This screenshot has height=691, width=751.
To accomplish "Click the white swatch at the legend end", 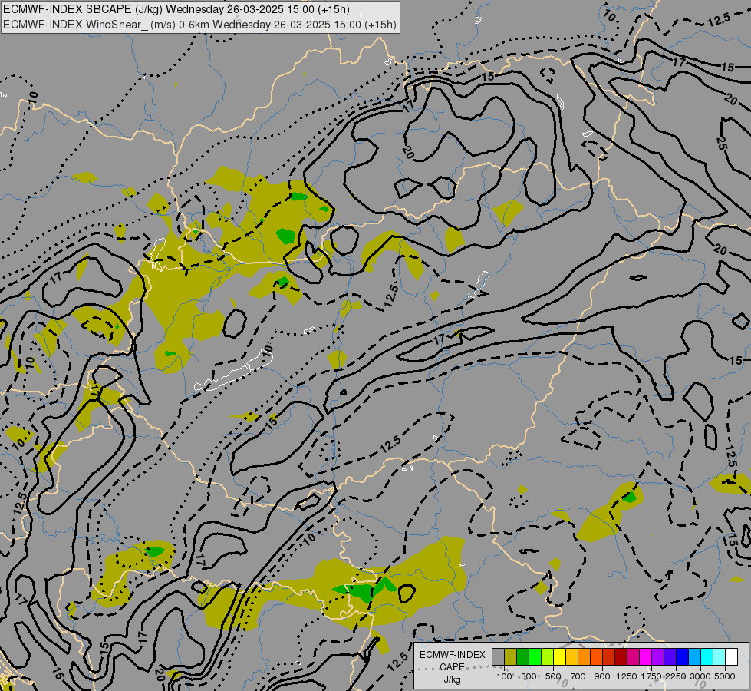I will (731, 657).
